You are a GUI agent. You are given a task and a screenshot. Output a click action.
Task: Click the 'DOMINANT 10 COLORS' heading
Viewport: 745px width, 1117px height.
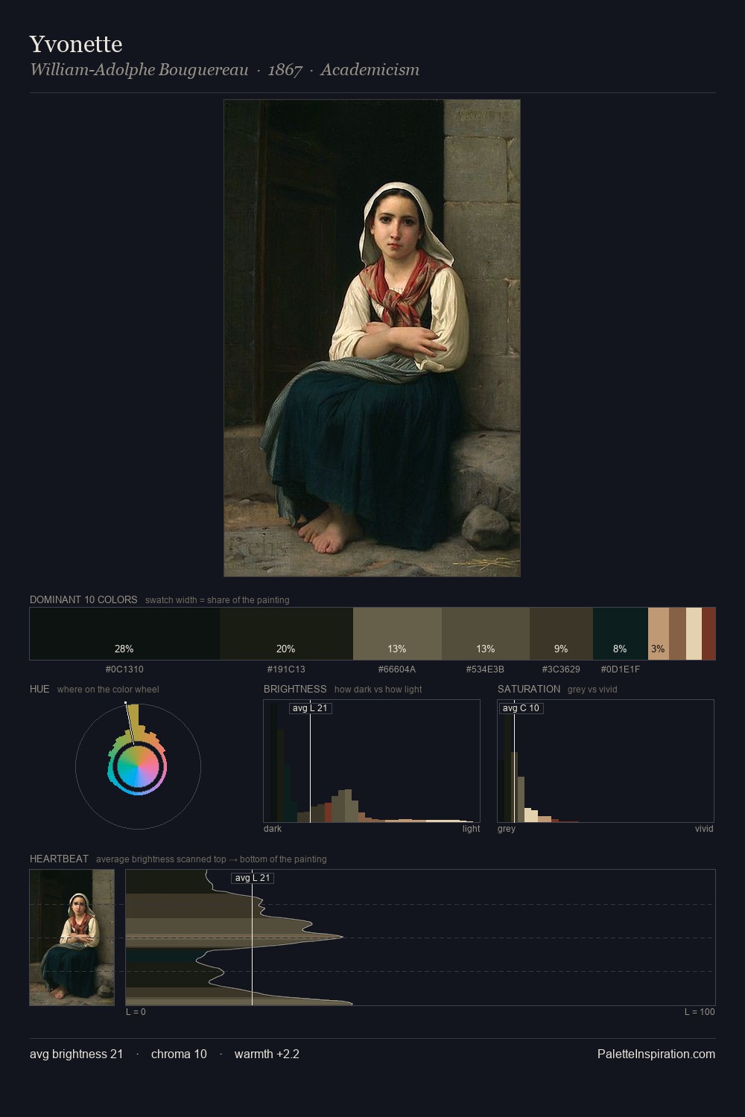(83, 599)
